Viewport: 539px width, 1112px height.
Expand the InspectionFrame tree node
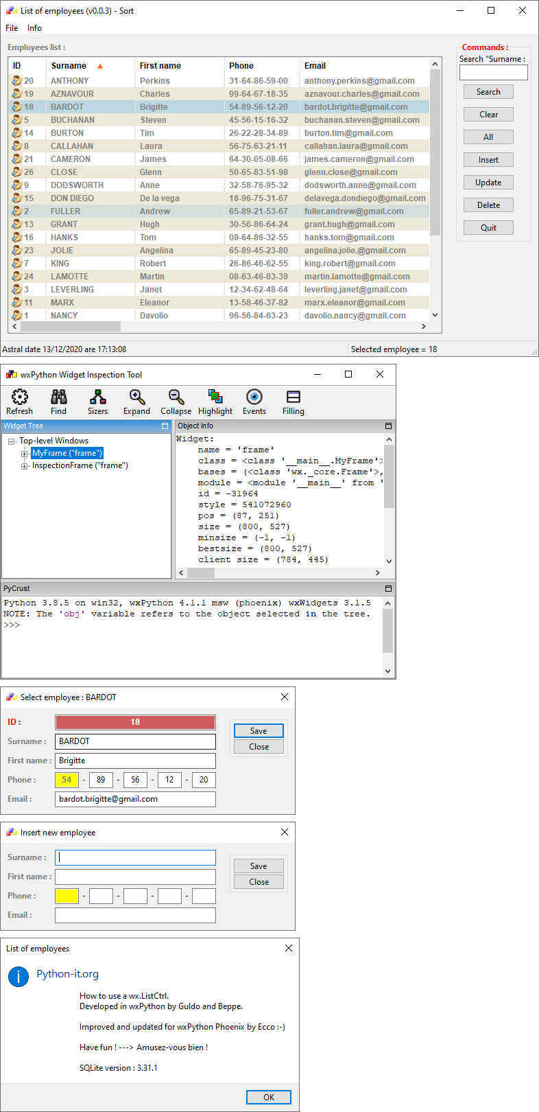point(25,466)
